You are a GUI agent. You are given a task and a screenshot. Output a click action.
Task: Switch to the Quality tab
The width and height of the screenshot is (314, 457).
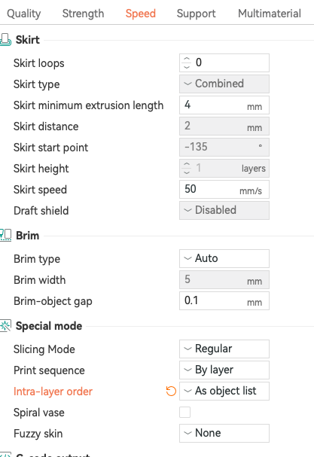point(24,14)
